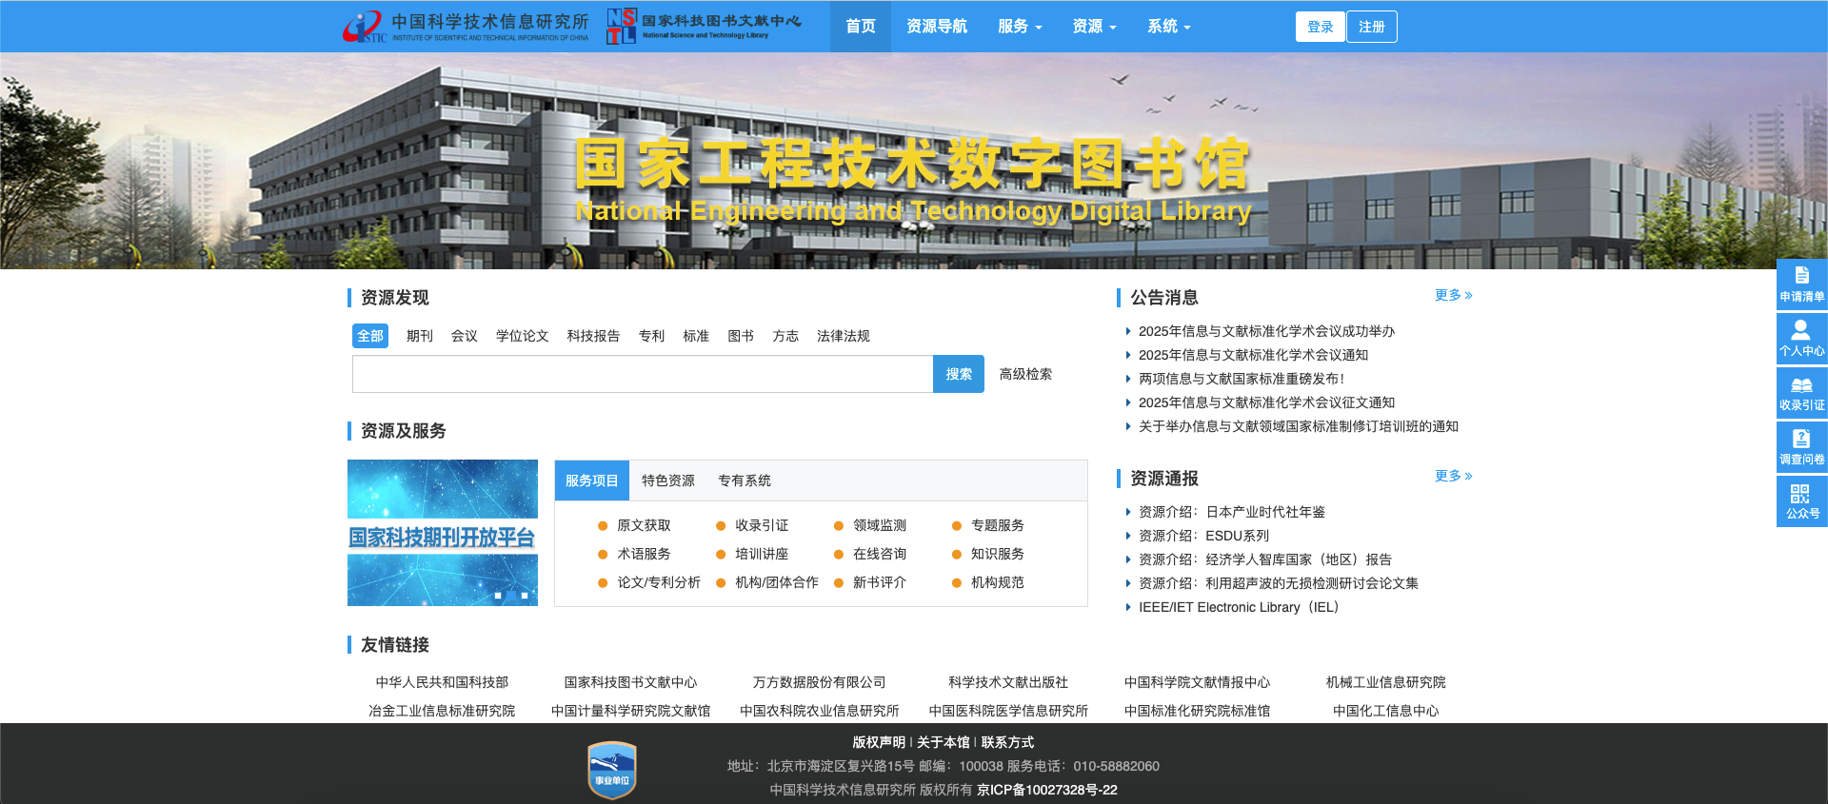
Task: Click the NSTL library logo
Action: (704, 27)
